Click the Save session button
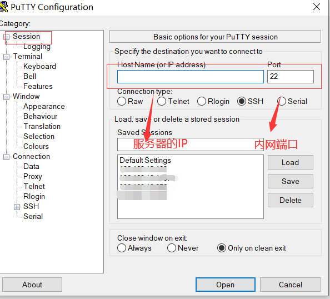This screenshot has height=299, width=330. [291, 181]
